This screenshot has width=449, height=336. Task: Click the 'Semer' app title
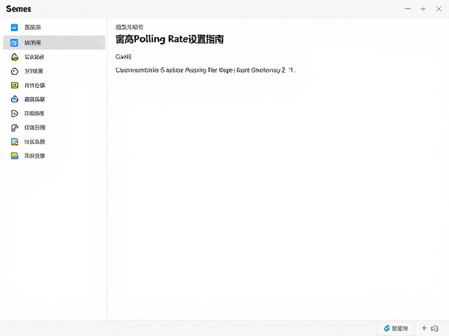18,9
